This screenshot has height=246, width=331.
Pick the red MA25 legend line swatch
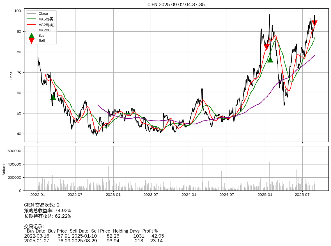(x=31, y=25)
